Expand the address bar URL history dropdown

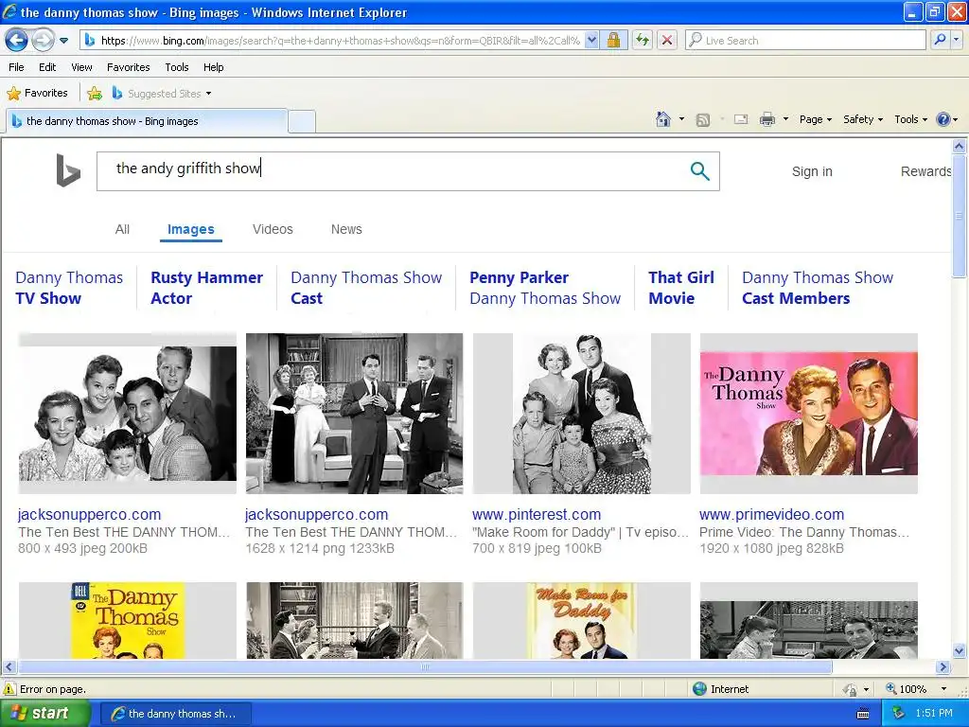pos(591,41)
